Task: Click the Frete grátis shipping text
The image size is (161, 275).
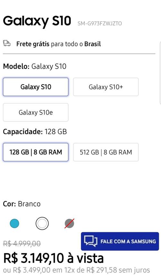Action: [x=59, y=44]
